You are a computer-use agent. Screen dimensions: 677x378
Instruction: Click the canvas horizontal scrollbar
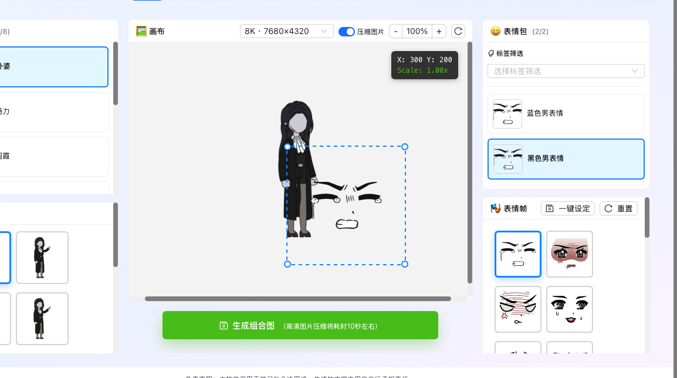point(298,299)
